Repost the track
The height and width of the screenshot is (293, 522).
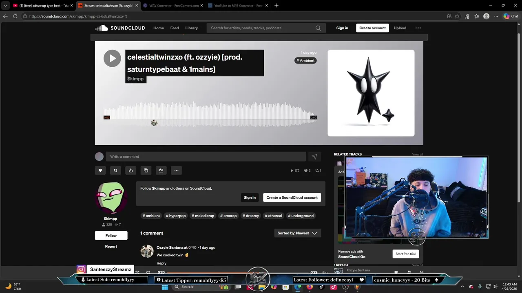[115, 171]
